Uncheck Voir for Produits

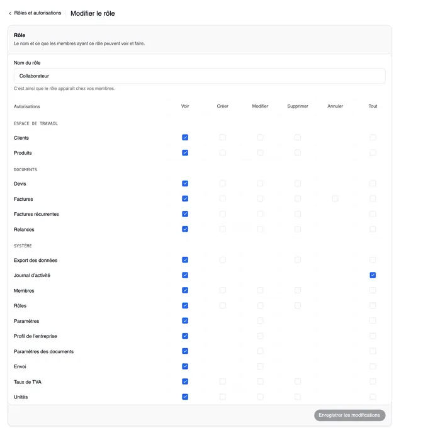pos(185,152)
